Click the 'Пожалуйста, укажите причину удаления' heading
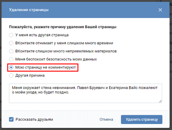 63,27
